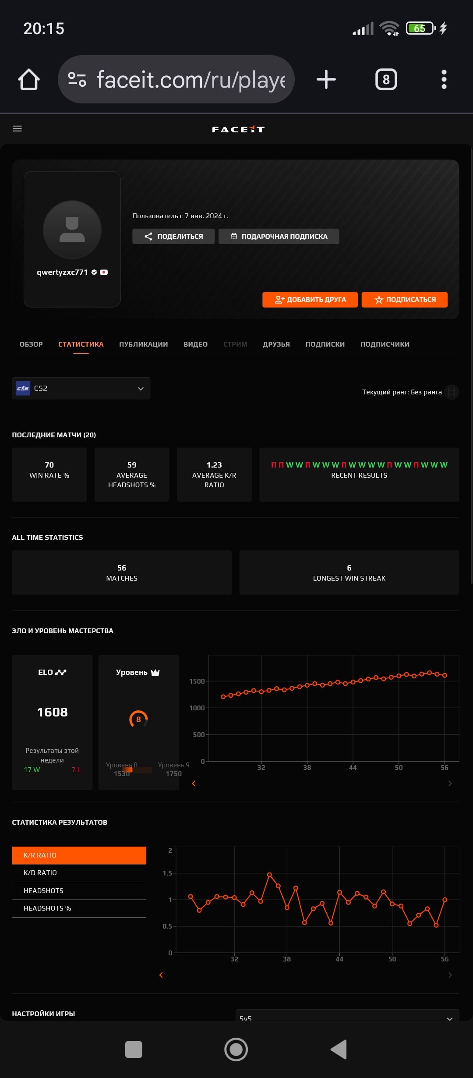Select the K/D RATIO chart option
This screenshot has height=1078, width=473.
[79, 872]
